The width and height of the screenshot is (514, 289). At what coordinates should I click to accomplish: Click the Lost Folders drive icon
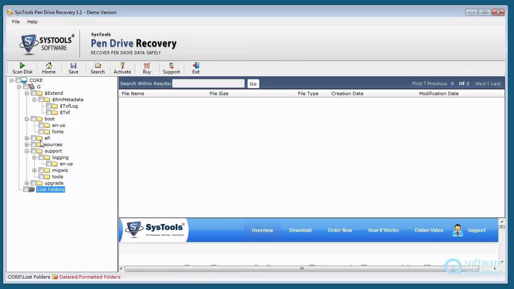click(32, 189)
